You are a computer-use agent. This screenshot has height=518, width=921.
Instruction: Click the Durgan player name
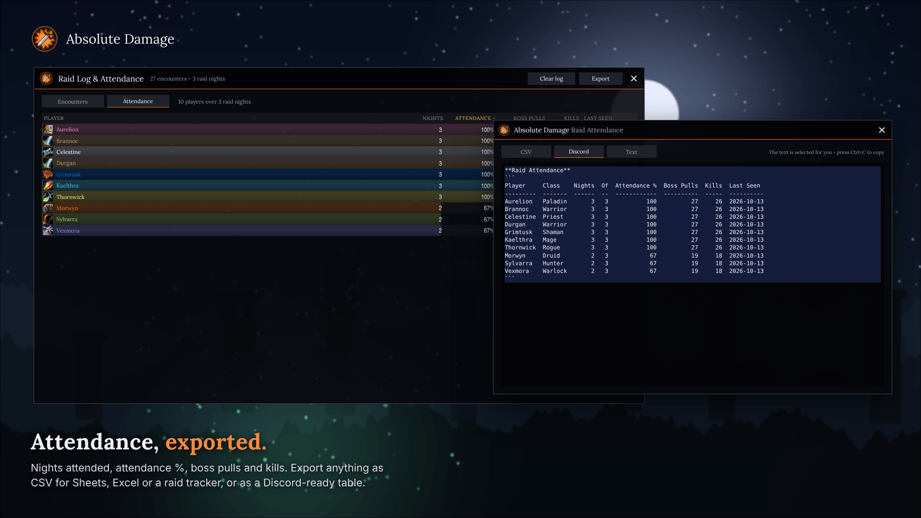[x=66, y=163]
